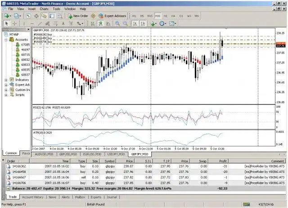Select the M1 timeframe
The height and width of the screenshot is (208, 288).
coord(134,16)
